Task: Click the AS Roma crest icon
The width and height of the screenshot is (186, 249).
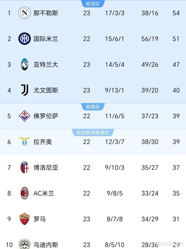Action: point(25,219)
